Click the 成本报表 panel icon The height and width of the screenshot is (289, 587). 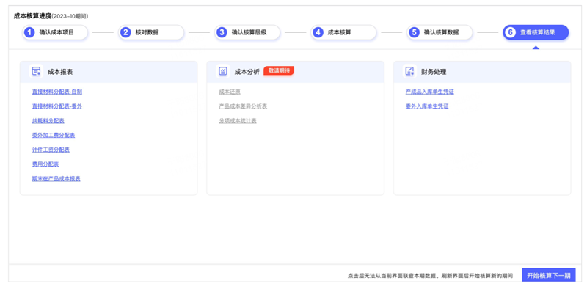point(36,71)
